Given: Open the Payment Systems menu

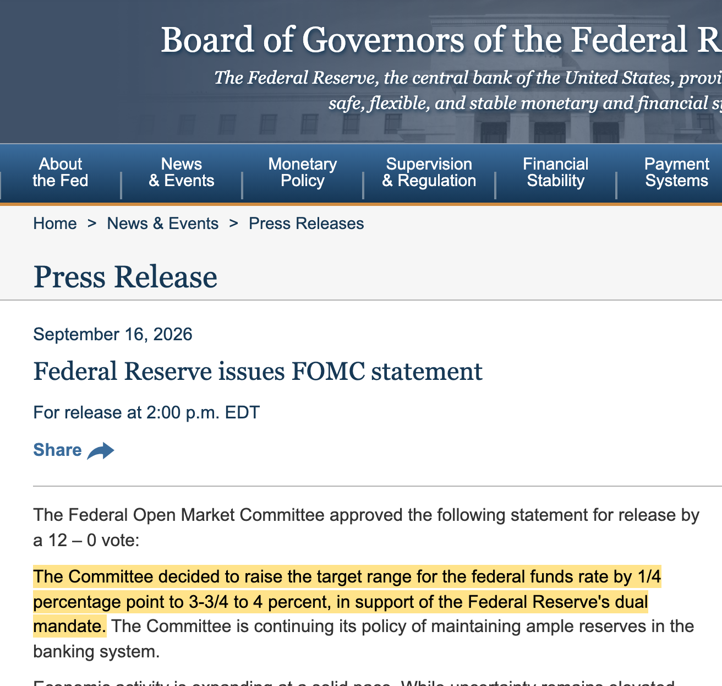Looking at the screenshot, I should point(677,172).
